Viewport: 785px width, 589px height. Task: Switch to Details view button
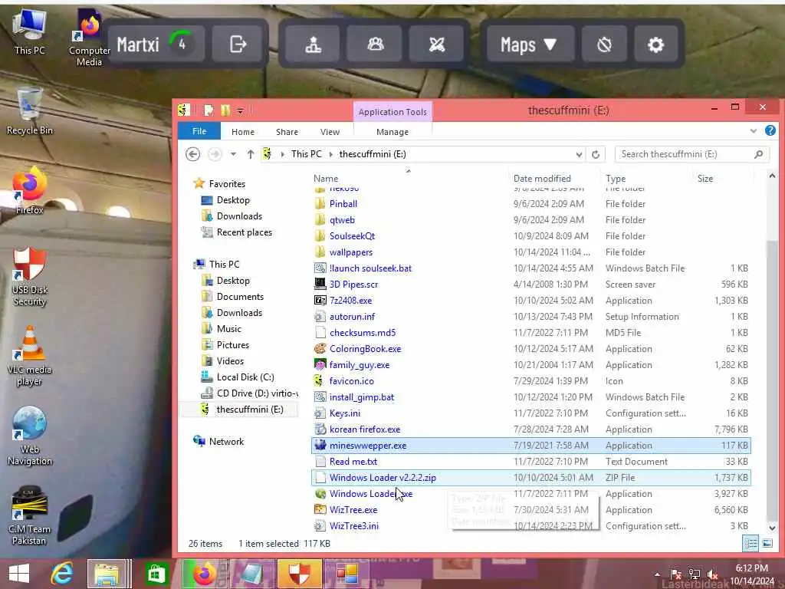point(751,544)
